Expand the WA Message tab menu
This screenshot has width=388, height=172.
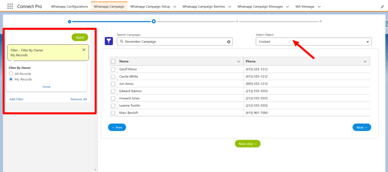[319, 7]
